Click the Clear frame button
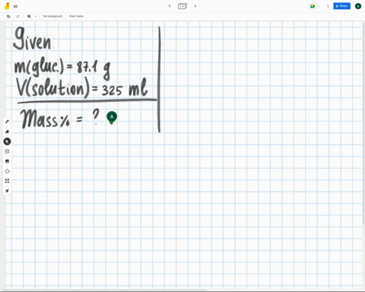 click(76, 16)
